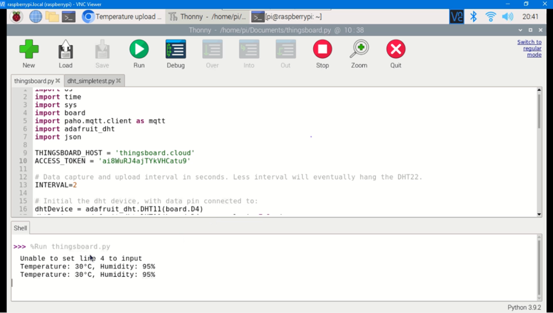553x313 pixels.
Task: Switch to pi@raspberrypi terminal window
Action: tap(287, 16)
